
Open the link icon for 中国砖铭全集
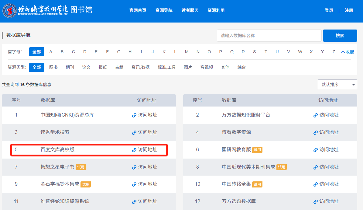(x=315, y=184)
